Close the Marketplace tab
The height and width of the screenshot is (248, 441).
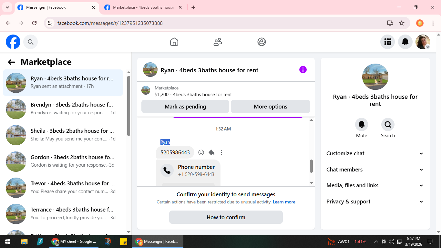click(180, 7)
